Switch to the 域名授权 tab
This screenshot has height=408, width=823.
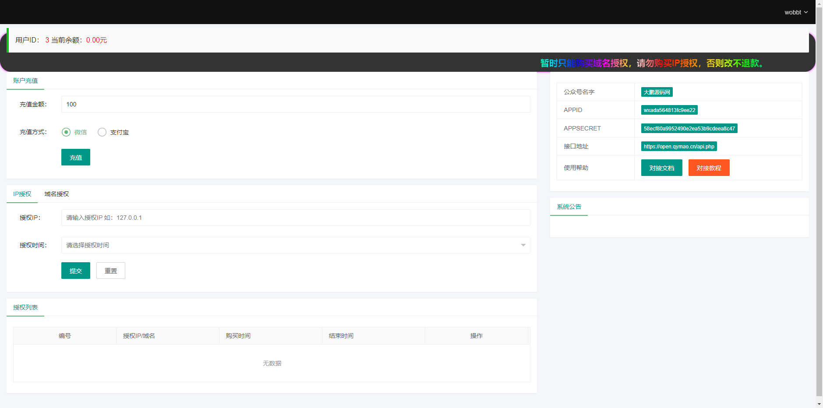pos(57,194)
